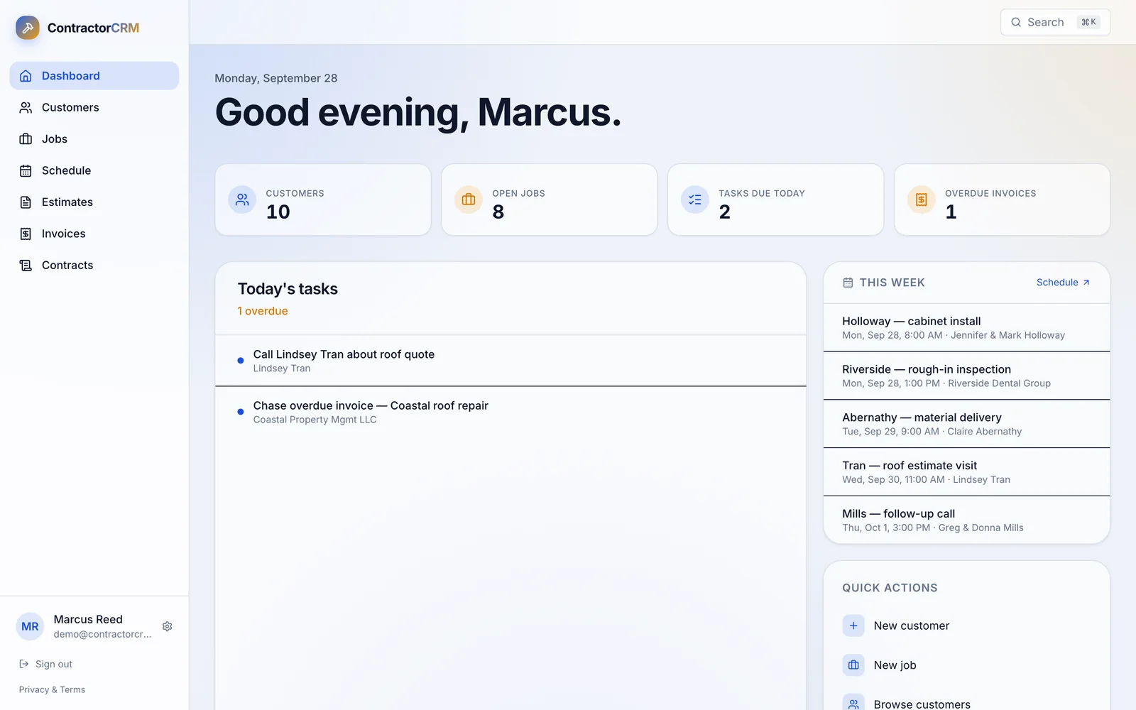
Task: Click the Customers stat card people icon
Action: [242, 200]
